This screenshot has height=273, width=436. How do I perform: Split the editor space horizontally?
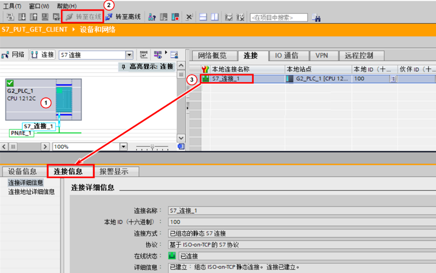coord(203,17)
